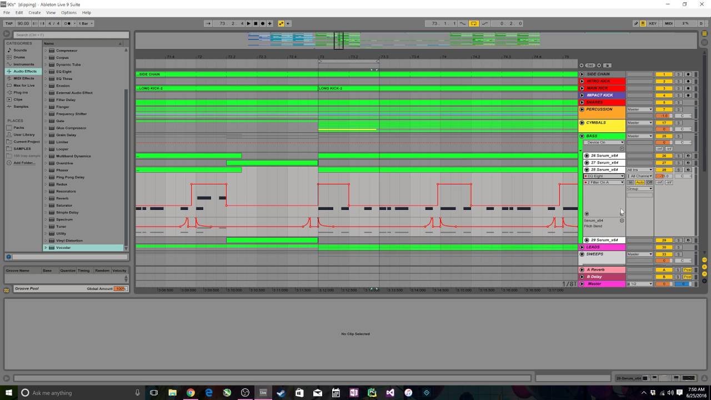Open the MIDI map mode
The height and width of the screenshot is (400, 711).
tap(669, 23)
